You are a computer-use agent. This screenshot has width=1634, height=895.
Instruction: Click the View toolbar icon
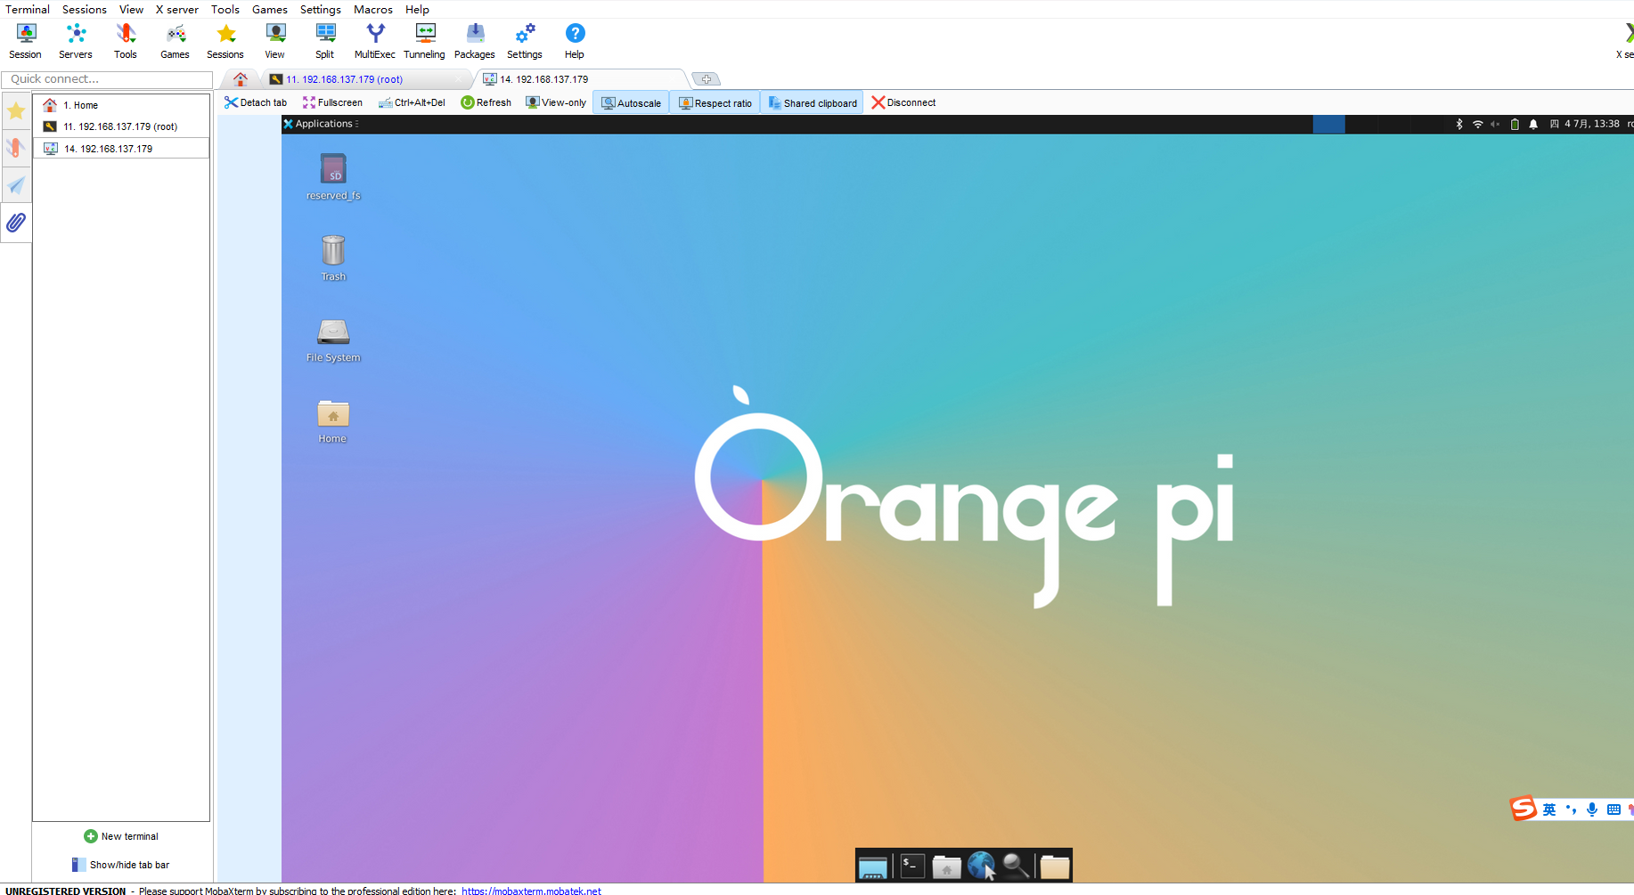[x=275, y=41]
